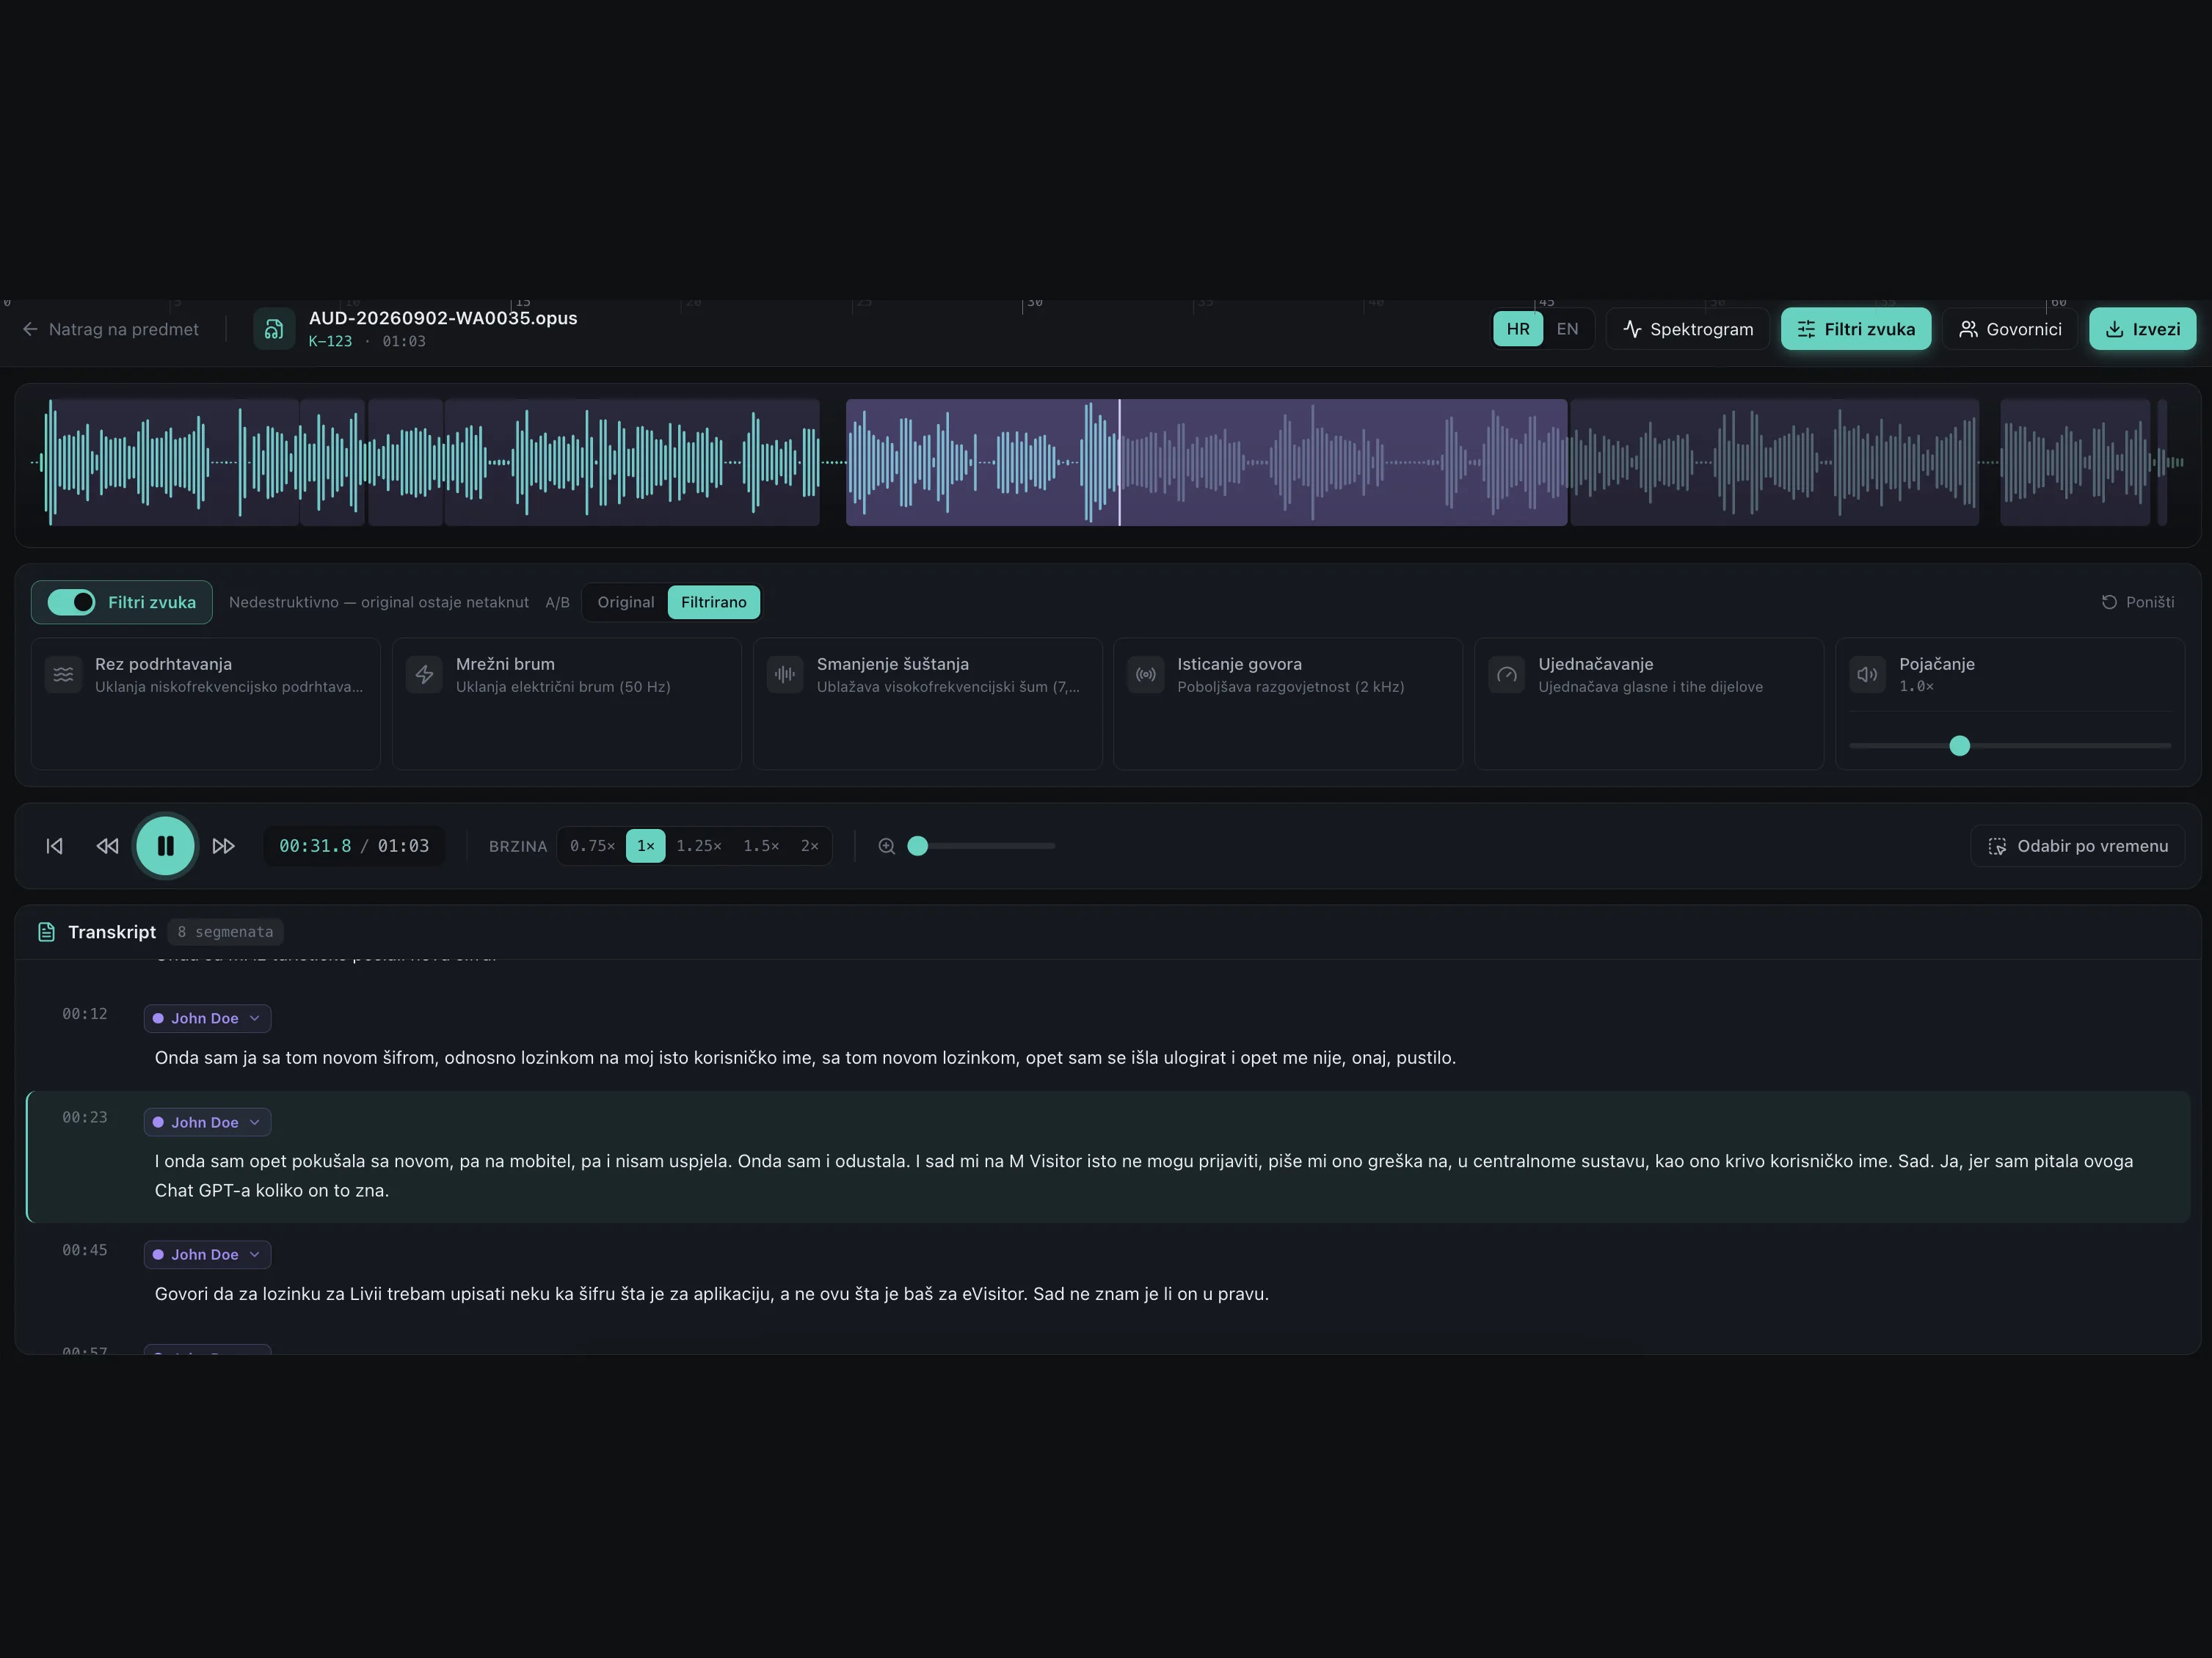Click the Izvezi export button
This screenshot has height=1658, width=2212.
coord(2142,329)
